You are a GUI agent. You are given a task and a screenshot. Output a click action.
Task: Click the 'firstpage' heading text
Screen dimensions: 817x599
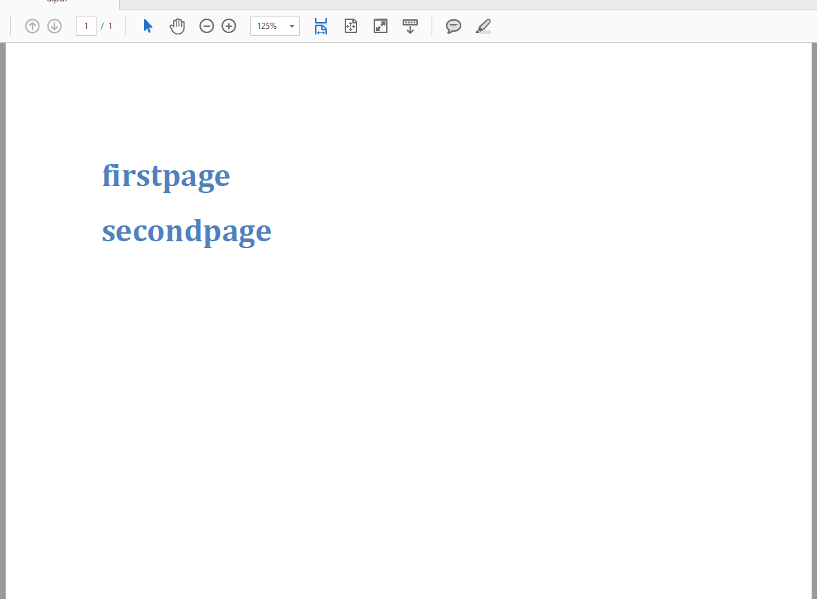165,176
